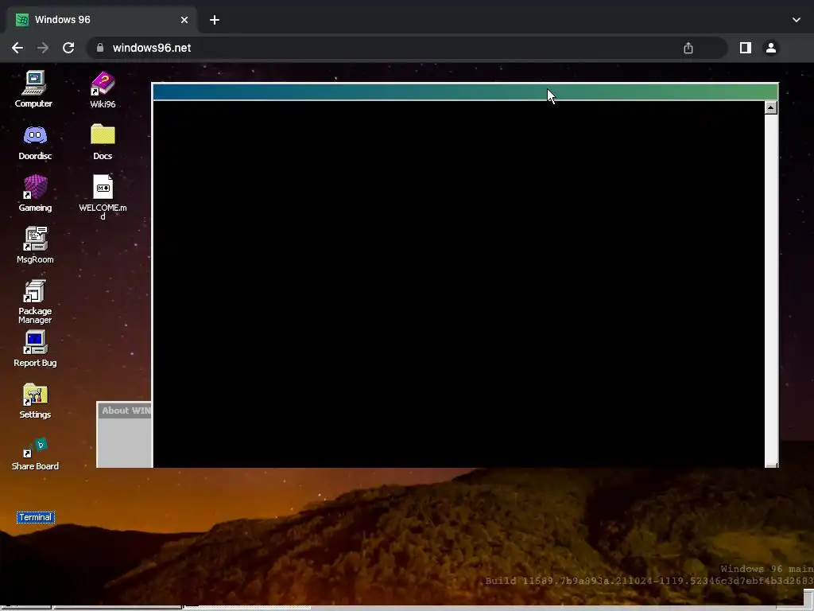This screenshot has width=814, height=611.
Task: Open the browser profile icon
Action: tap(771, 48)
